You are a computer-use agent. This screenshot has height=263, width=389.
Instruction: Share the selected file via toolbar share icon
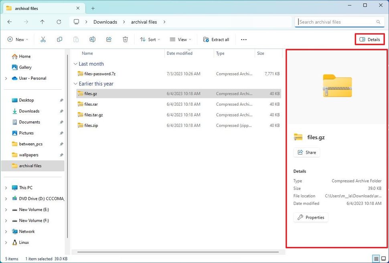[x=108, y=39]
